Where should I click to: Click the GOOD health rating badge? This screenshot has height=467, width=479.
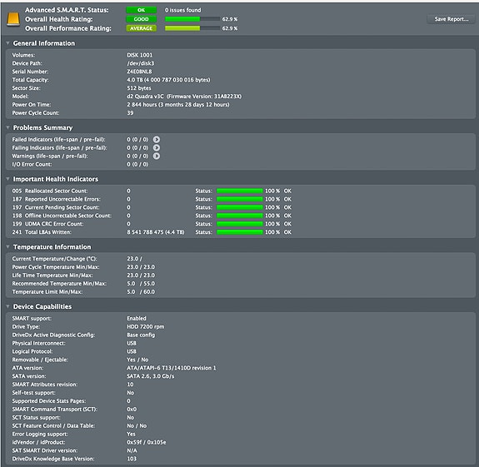(x=141, y=19)
